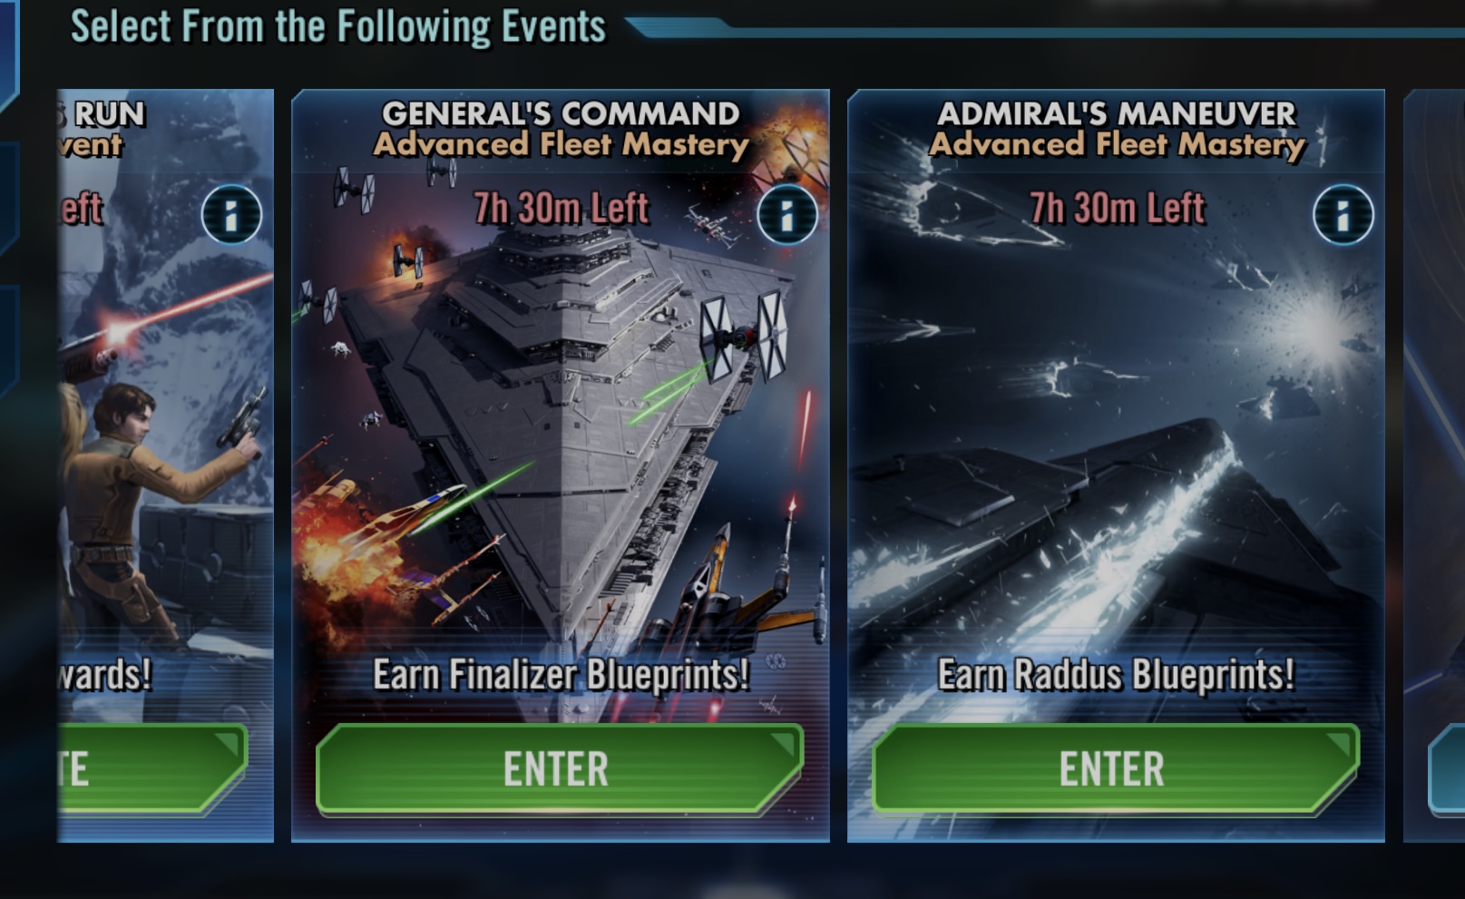Screen dimensions: 1465x899
Task: Tap the partially visible event card at right edge
Action: (x=1434, y=465)
